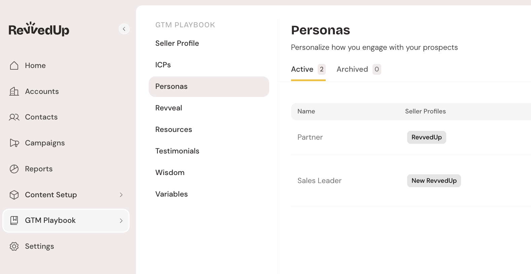Click the RevvedUp logo

click(x=39, y=29)
